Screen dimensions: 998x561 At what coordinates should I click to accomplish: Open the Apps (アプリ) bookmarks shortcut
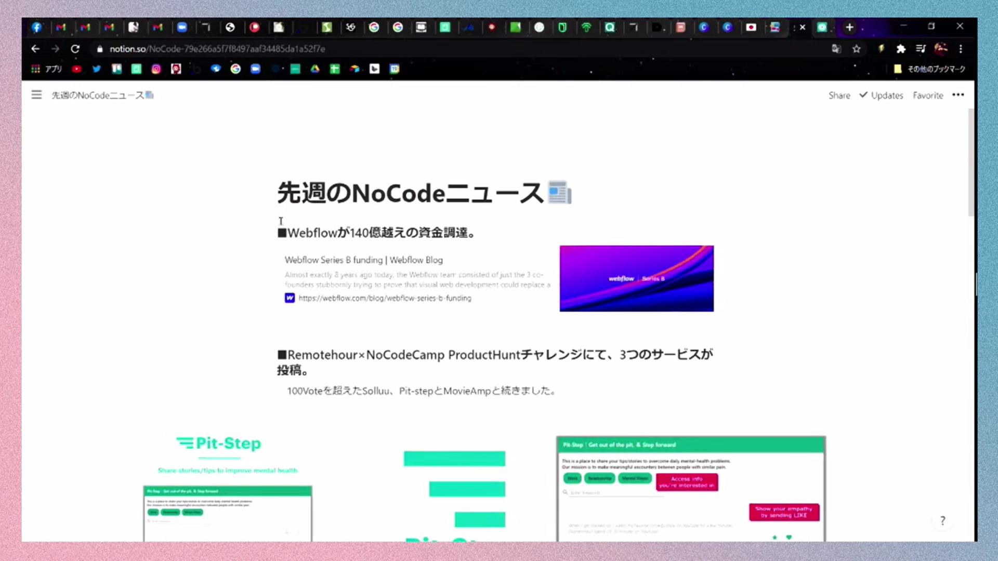click(x=47, y=69)
